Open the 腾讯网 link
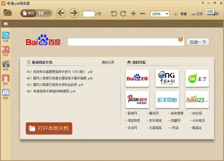The width and height of the screenshot is (224, 161). (154, 113)
